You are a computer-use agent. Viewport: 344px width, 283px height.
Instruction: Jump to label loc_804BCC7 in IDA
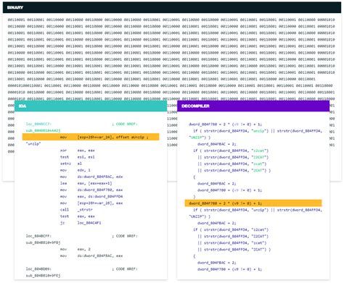tap(38, 124)
